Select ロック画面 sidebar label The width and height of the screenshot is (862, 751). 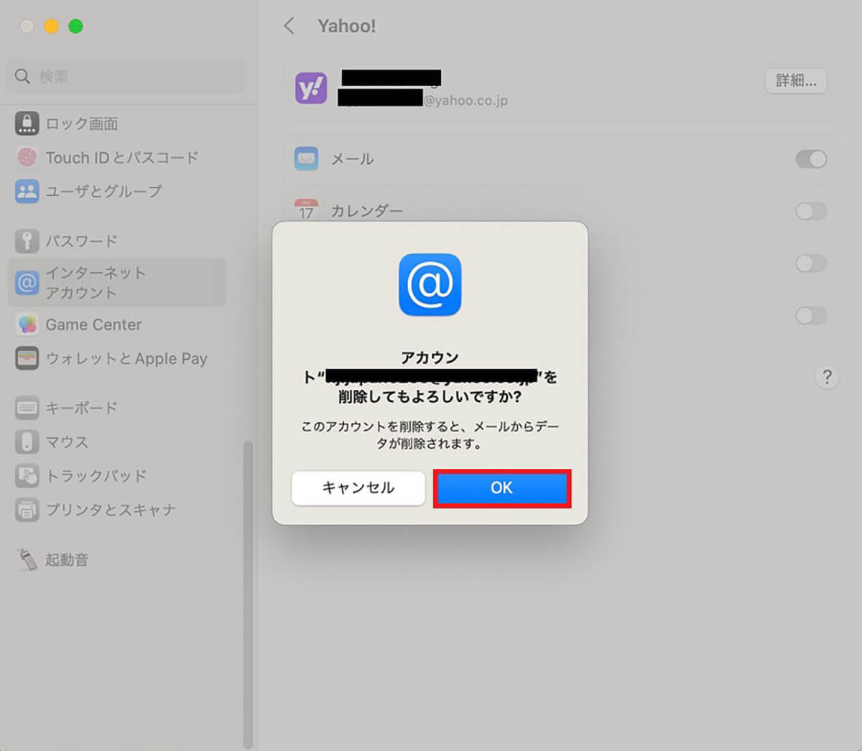[82, 123]
